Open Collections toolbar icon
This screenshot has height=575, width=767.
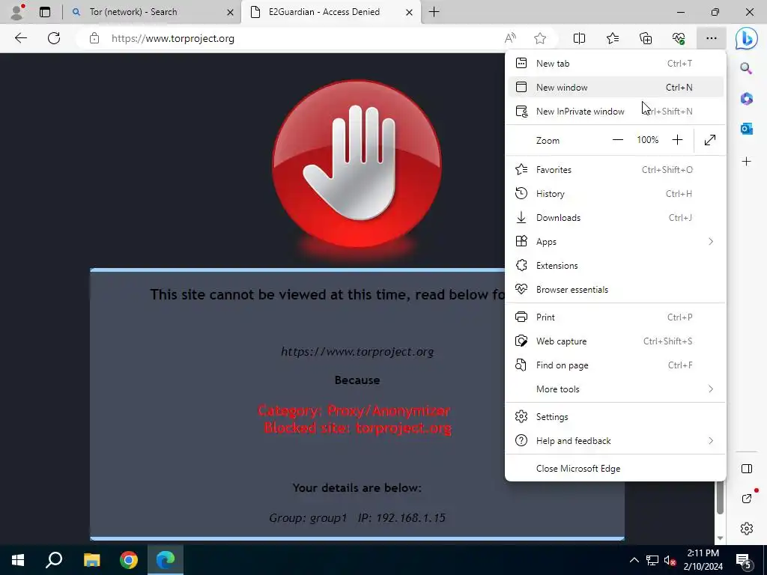[646, 38]
